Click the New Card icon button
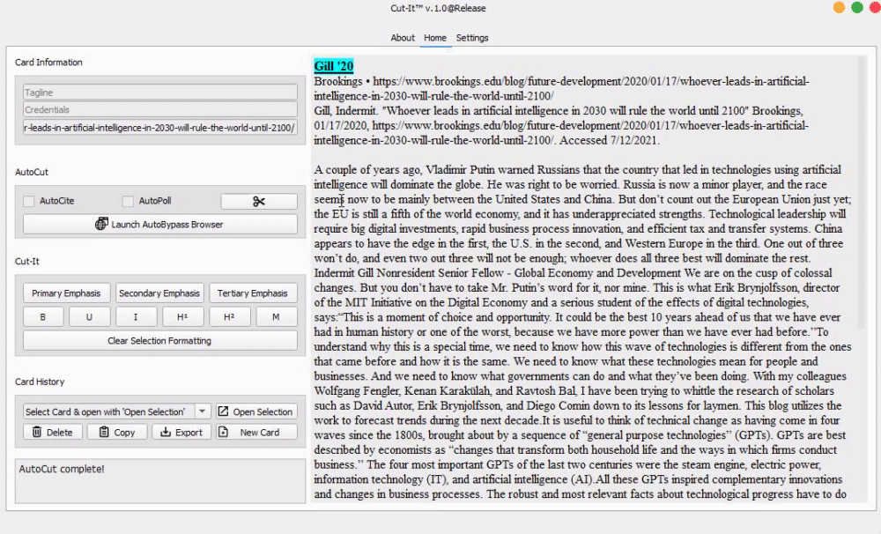Viewport: 881px width, 534px height. (x=255, y=433)
